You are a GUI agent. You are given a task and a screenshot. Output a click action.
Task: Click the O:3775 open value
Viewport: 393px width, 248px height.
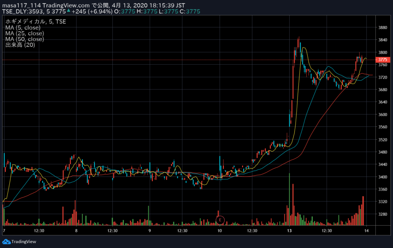coord(125,11)
